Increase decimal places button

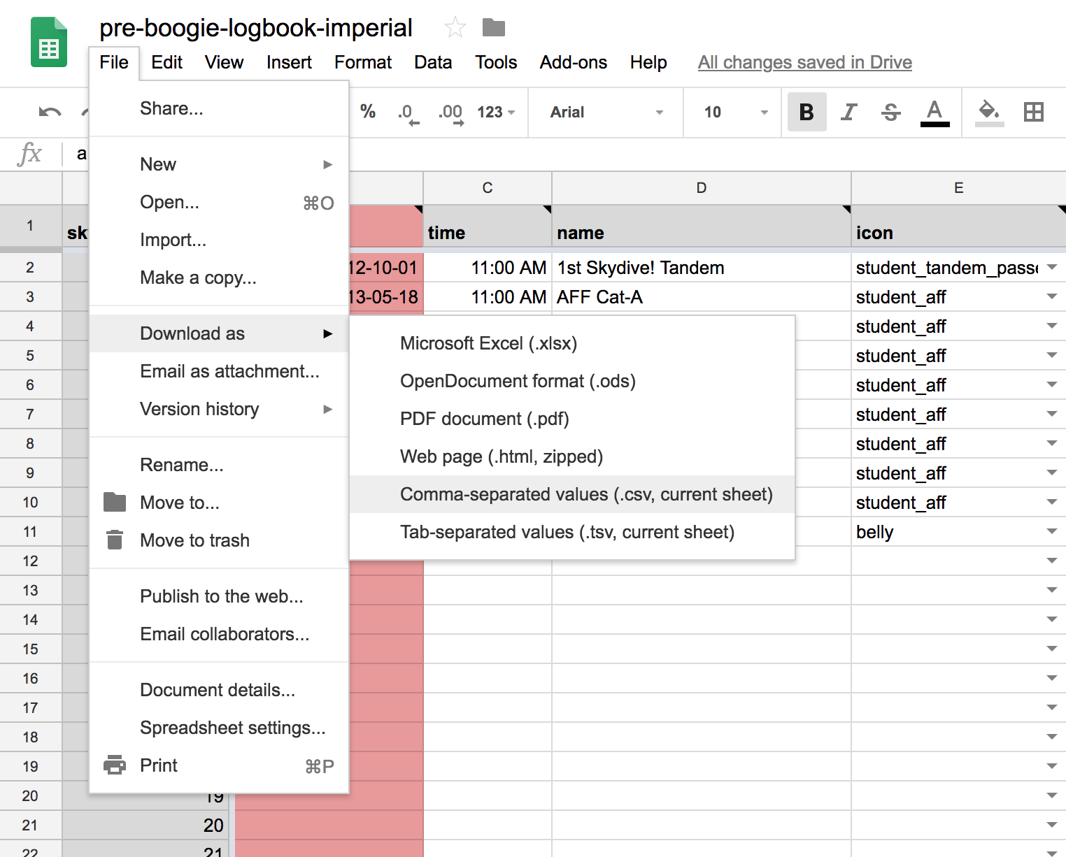[451, 113]
